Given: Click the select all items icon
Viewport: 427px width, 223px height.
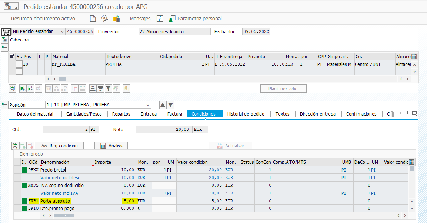Looking at the screenshot, I should click(23, 89).
